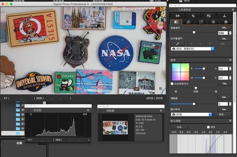Reset the brightness adjustment (亮度调节)
This screenshot has height=157, width=237.
click(224, 28)
